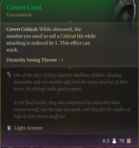The height and width of the screenshot is (148, 139).
Task: Click the item weight value 0.5
Action: click(106, 141)
